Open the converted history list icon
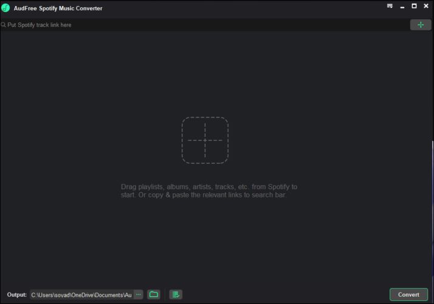Image resolution: width=434 pixels, height=304 pixels. click(176, 295)
